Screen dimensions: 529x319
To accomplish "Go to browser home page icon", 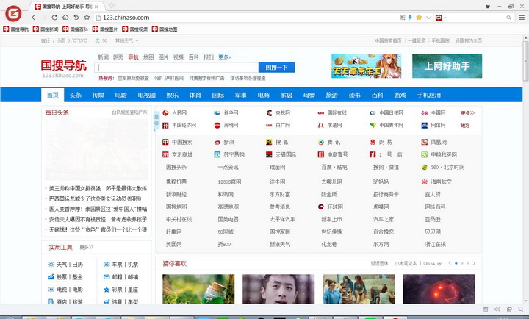I will tap(65, 17).
